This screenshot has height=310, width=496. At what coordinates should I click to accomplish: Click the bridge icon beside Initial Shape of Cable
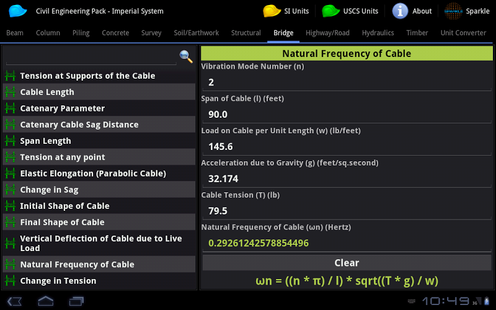pyautogui.click(x=10, y=206)
